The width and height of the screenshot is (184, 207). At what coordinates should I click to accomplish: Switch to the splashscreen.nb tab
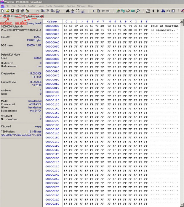pos(34,16)
